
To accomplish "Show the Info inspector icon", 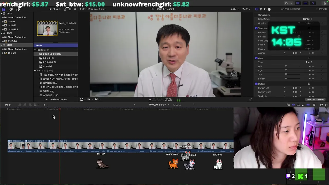I will [x=269, y=9].
